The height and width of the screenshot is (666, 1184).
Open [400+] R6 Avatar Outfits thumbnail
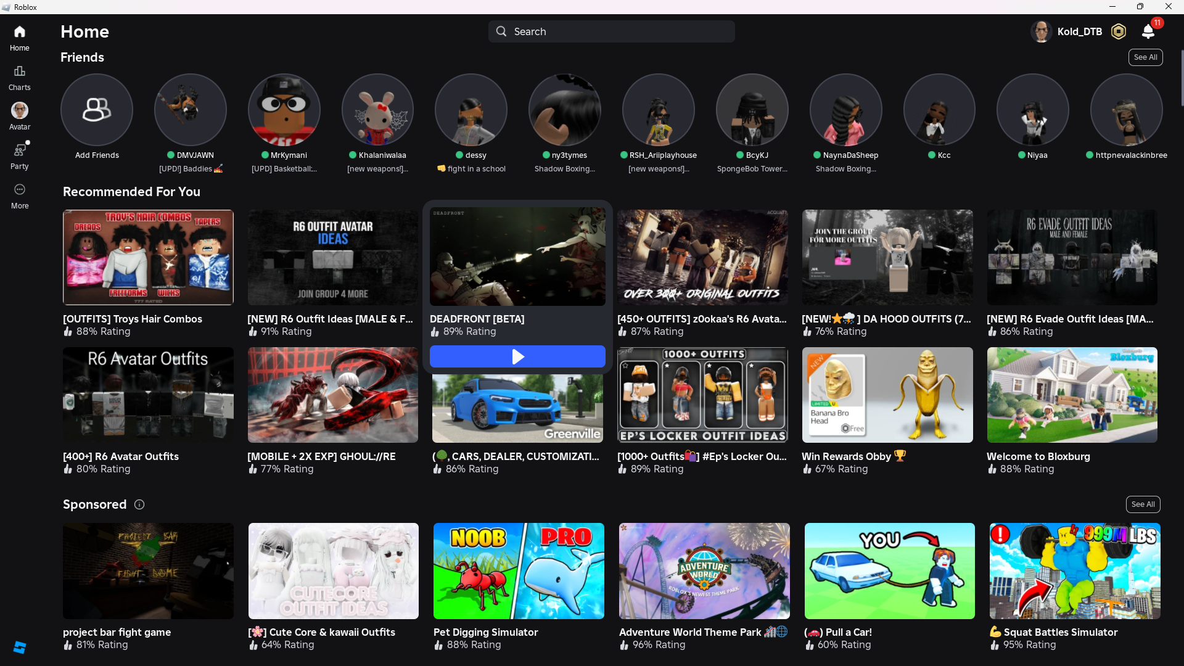coord(148,395)
